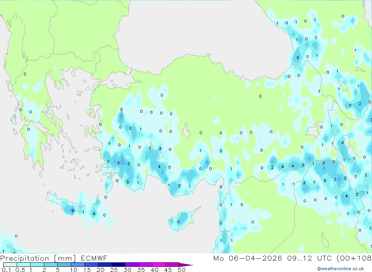Click the '0.1' legend scale label
Screen dimensions: 372x272
click(6, 270)
